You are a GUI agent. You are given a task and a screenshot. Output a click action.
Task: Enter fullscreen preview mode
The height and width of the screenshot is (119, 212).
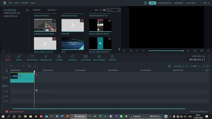[208, 51]
